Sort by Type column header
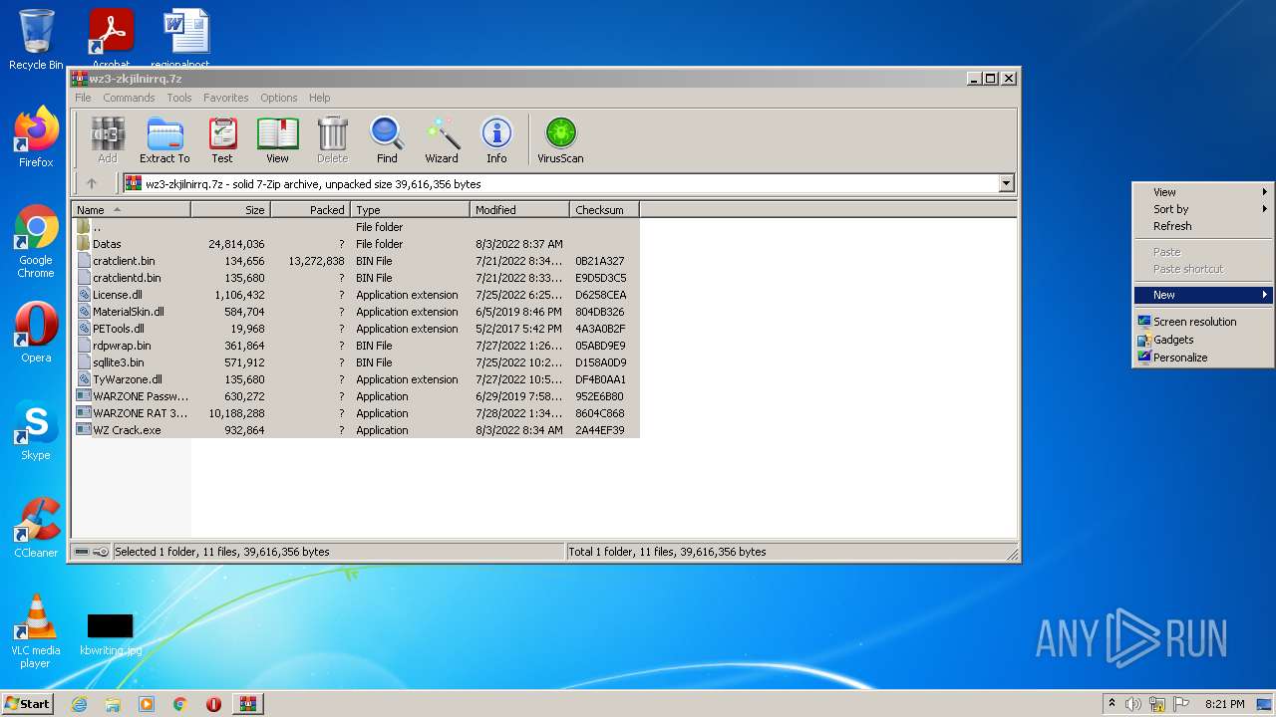 (x=411, y=210)
